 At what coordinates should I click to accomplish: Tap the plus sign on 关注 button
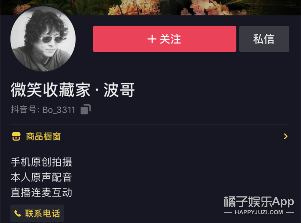[152, 39]
